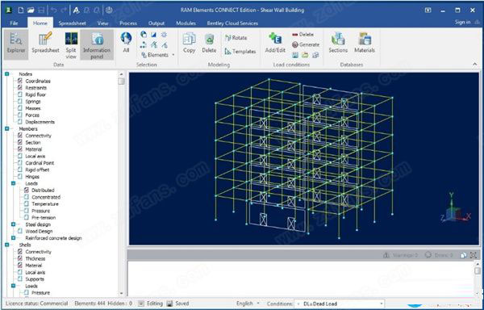Toggle the Split view icon
Image resolution: width=484 pixels, height=310 pixels.
coord(71,44)
